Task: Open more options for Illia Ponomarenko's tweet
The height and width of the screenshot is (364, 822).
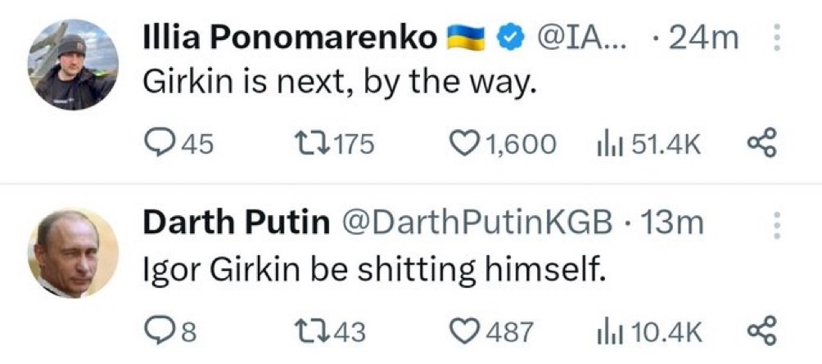Action: (777, 38)
